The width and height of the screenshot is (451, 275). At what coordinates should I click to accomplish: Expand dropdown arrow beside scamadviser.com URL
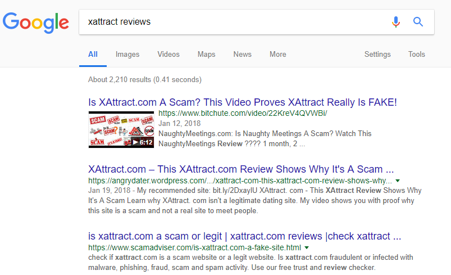click(307, 247)
